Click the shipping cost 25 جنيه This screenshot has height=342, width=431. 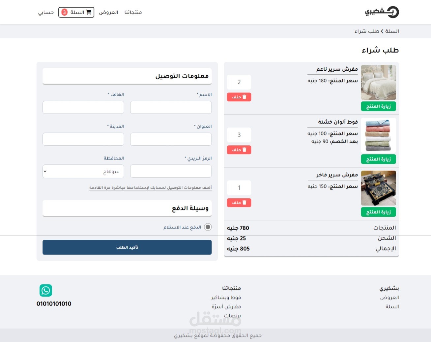click(x=236, y=238)
